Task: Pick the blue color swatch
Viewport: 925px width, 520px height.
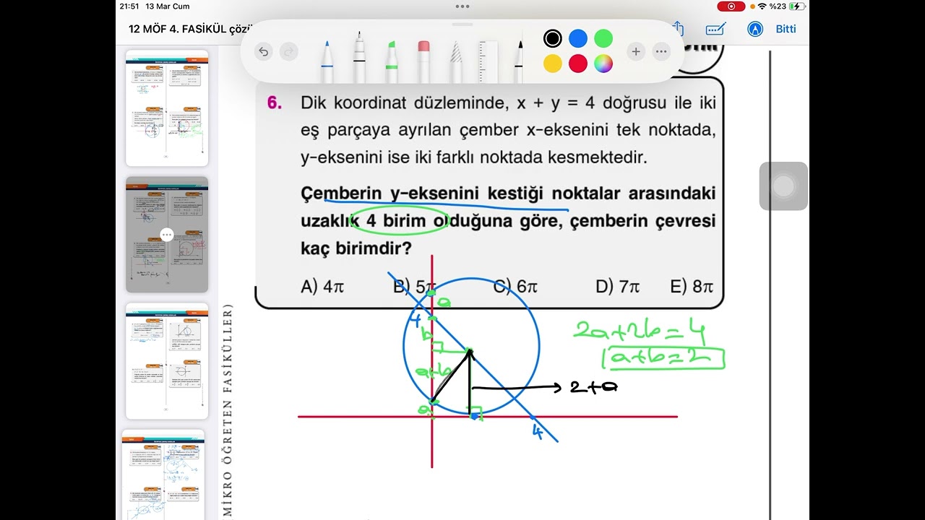Action: (x=578, y=39)
